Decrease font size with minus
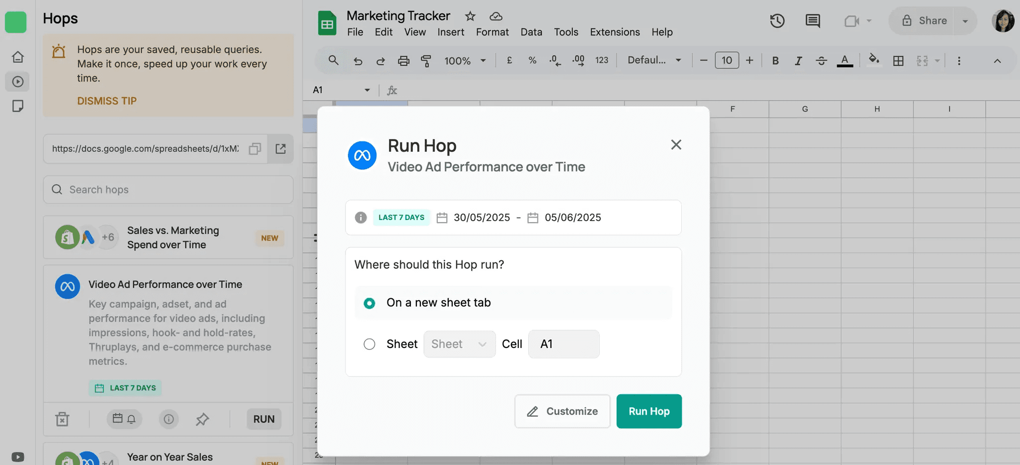This screenshot has width=1020, height=465. click(x=704, y=61)
